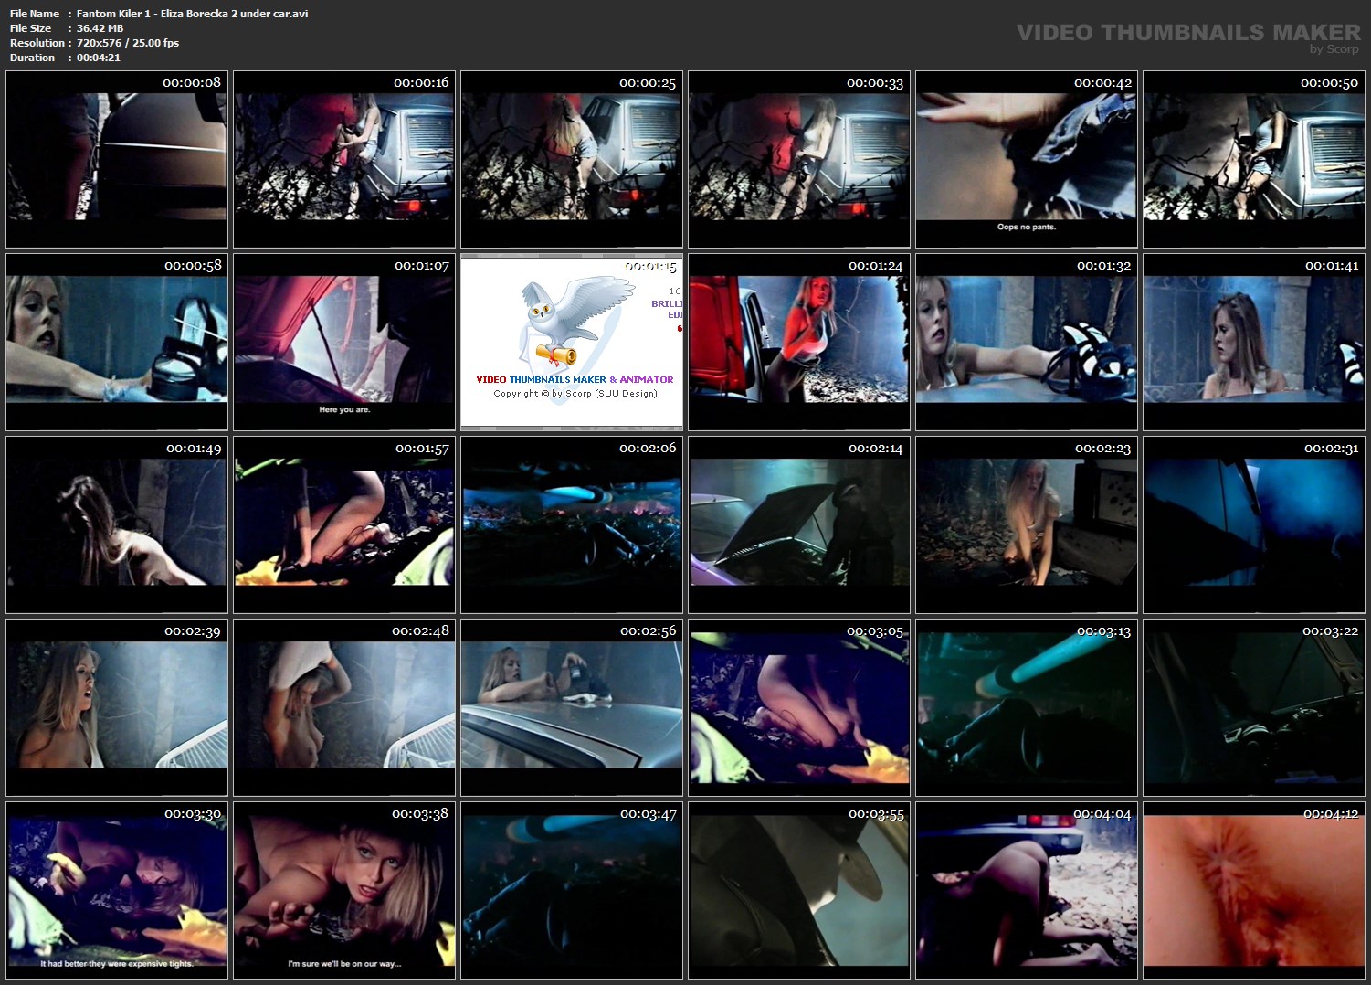1371x985 pixels.
Task: Click the 00:01:07 frame
Action: pyautogui.click(x=344, y=342)
